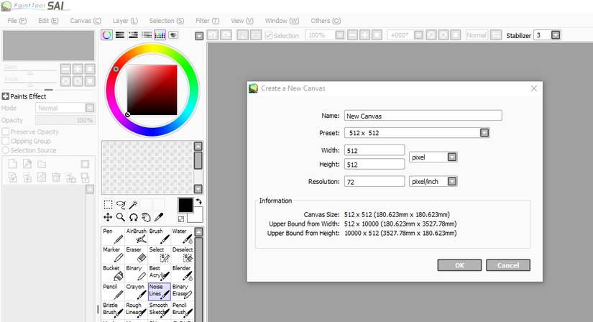Choose the Pen brush tool
Viewport: 593px width, 322px height.
click(x=113, y=236)
